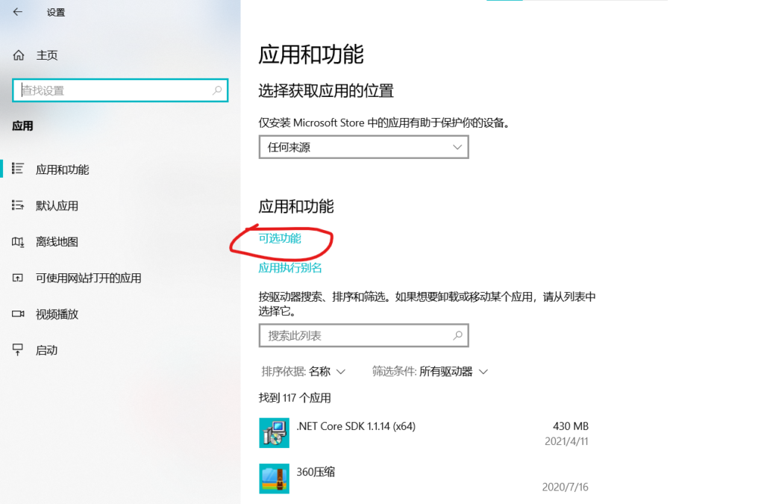Click the 可使用网站打开的应用 icon
The height and width of the screenshot is (504, 764).
pos(19,278)
